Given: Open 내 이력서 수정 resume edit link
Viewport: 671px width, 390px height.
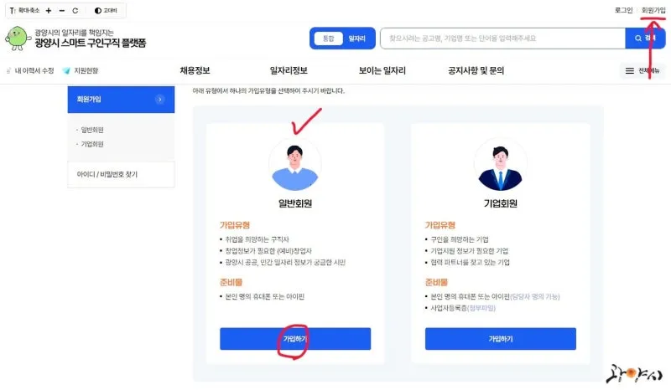Looking at the screenshot, I should [30, 70].
